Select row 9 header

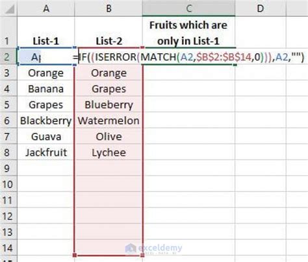[x=8, y=168]
